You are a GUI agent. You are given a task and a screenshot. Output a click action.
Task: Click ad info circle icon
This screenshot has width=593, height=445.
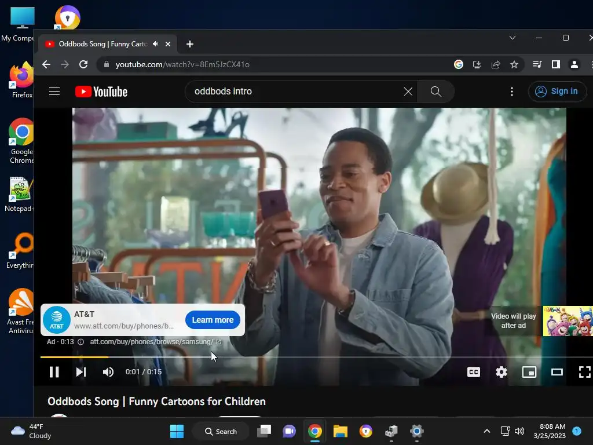click(80, 342)
